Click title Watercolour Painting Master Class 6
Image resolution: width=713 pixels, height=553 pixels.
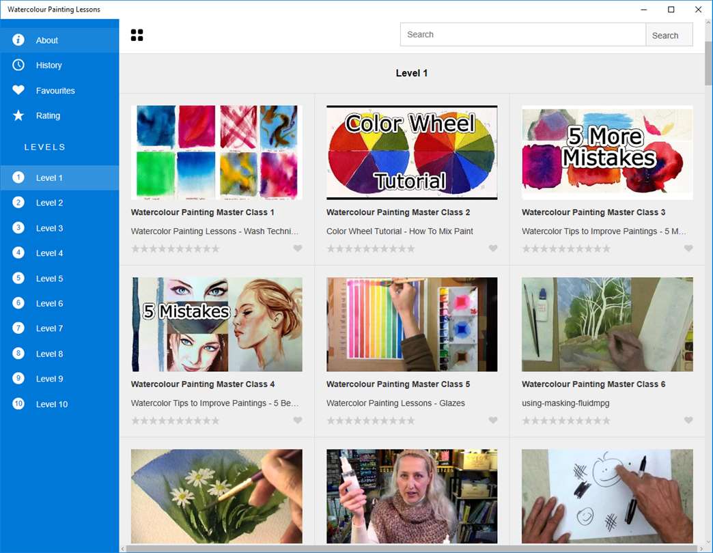click(593, 384)
